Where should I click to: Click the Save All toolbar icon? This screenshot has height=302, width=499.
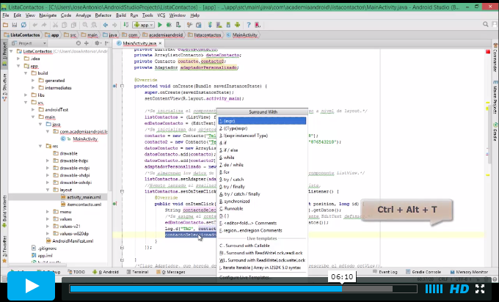tap(15, 25)
